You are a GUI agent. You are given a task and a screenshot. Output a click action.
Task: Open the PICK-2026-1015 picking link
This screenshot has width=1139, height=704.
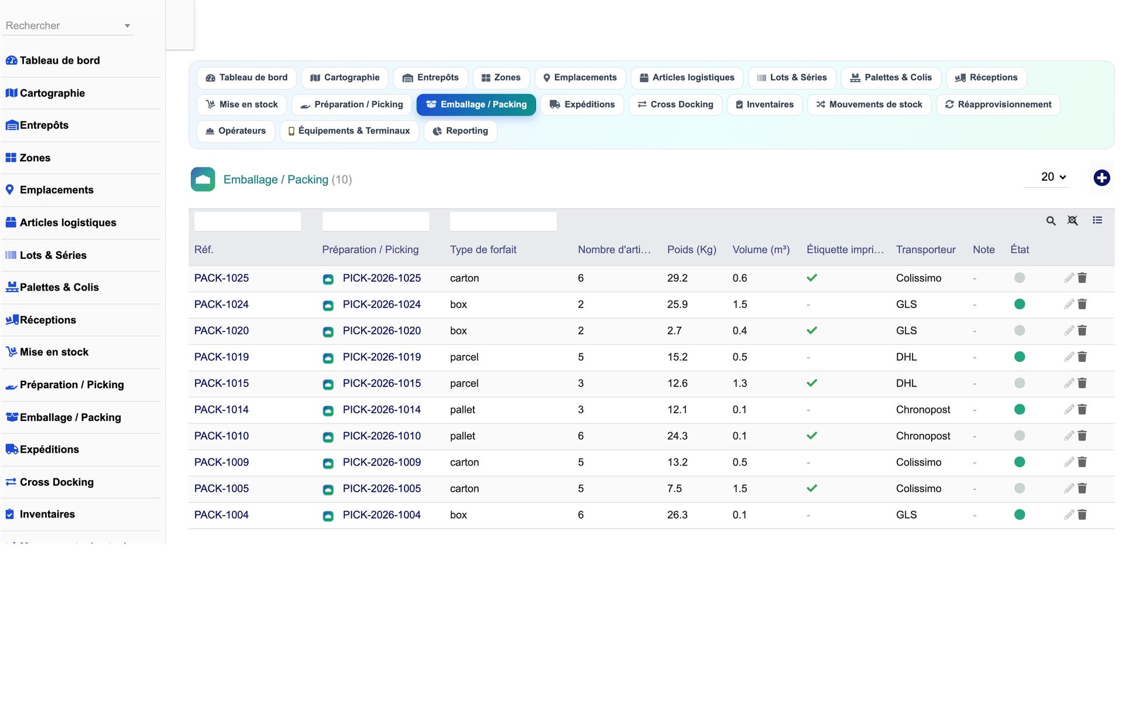[x=382, y=383]
